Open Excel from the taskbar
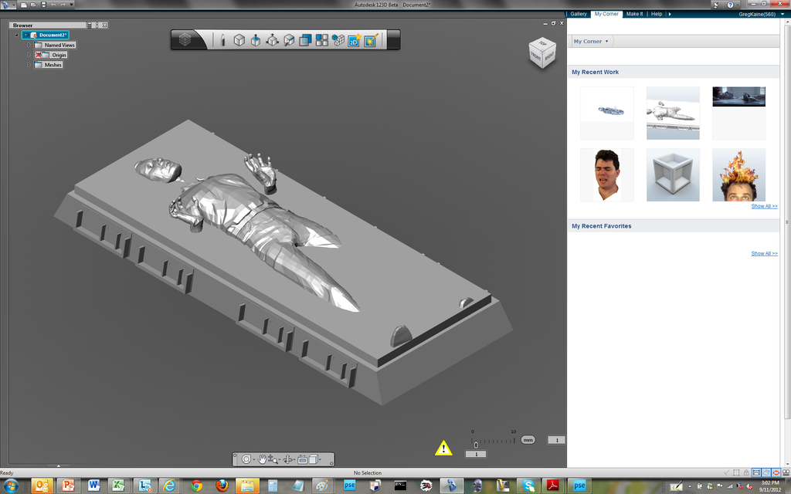 point(118,486)
